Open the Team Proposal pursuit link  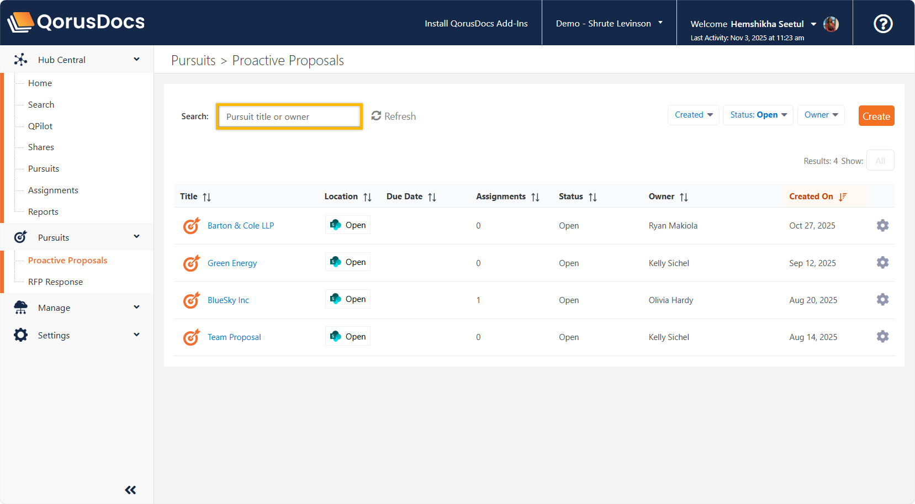(234, 337)
